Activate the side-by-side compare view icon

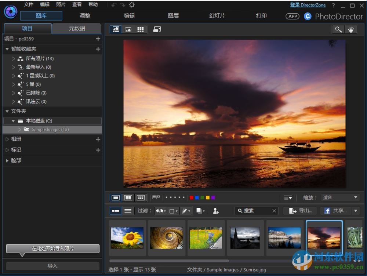tap(128, 197)
